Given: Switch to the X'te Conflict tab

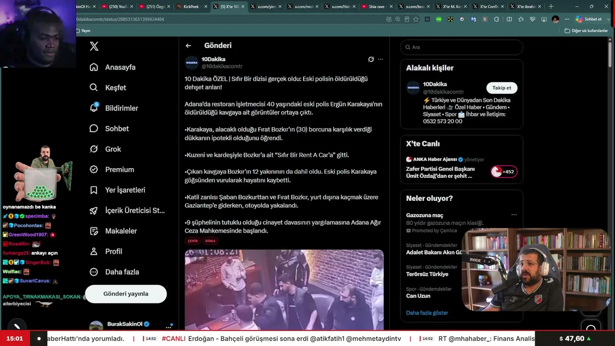Looking at the screenshot, I should pos(488,7).
